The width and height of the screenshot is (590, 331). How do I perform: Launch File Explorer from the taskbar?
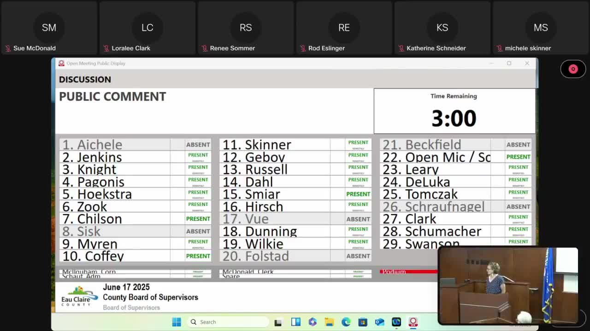tap(329, 322)
